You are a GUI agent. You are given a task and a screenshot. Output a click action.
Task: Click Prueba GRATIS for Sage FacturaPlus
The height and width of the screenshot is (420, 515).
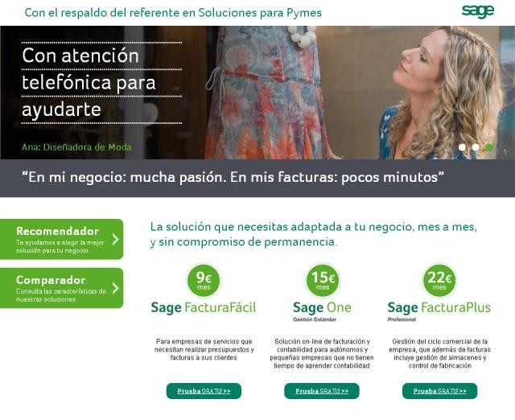(440, 391)
